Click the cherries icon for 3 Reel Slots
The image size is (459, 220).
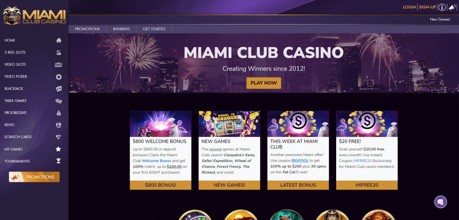[x=59, y=53]
